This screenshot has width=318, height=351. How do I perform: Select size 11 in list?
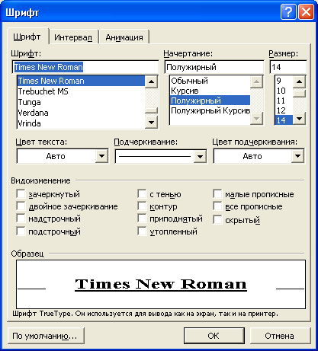point(284,101)
